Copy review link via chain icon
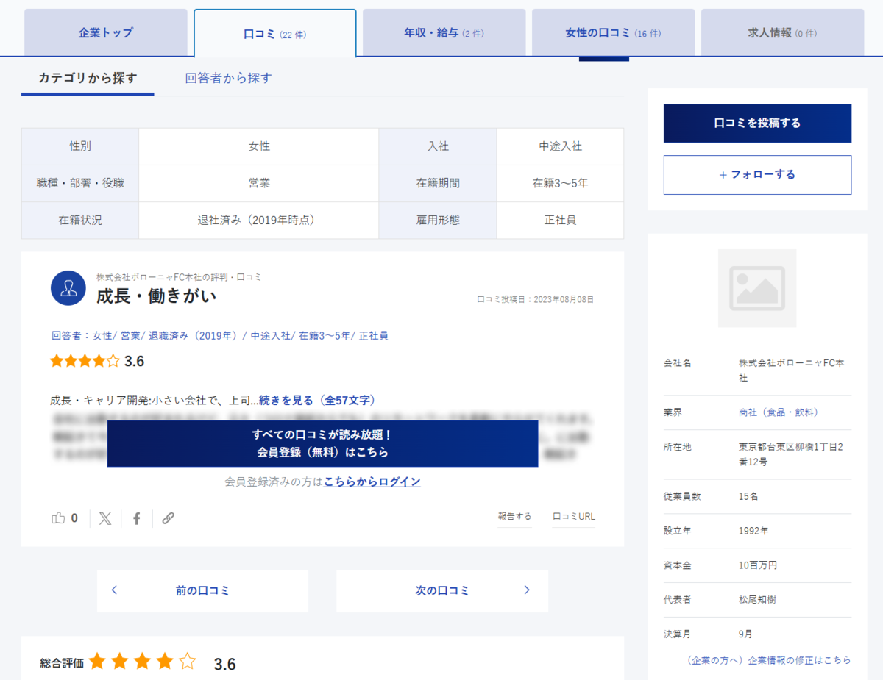The height and width of the screenshot is (680, 883). (168, 518)
